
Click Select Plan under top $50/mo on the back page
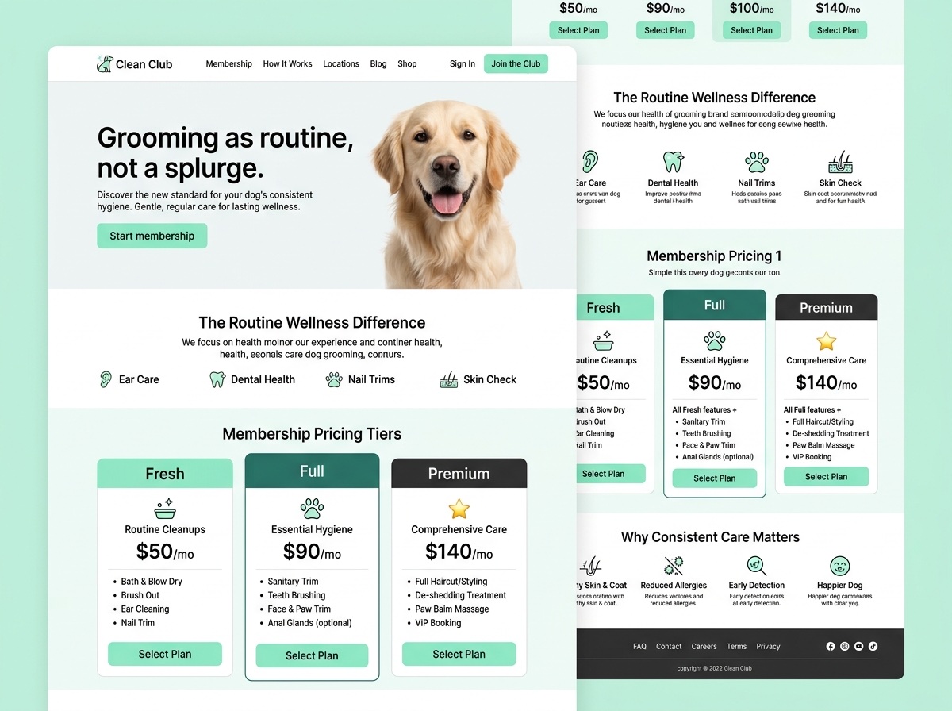point(579,30)
